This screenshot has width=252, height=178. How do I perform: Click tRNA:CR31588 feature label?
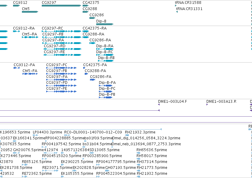[188, 3]
